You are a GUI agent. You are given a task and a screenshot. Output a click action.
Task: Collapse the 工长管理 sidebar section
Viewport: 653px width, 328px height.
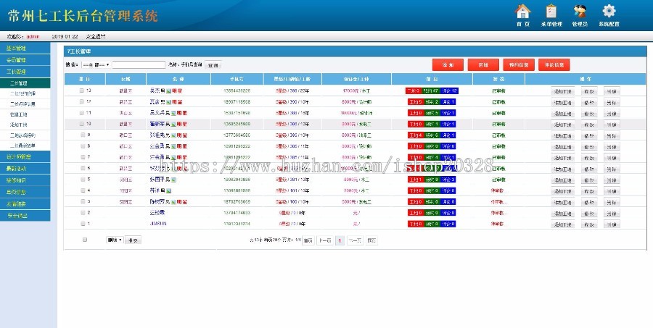click(x=25, y=72)
